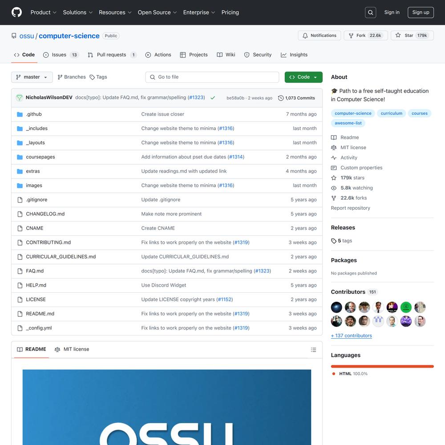The width and height of the screenshot is (445, 445).
Task: Click the Notifications bell icon
Action: 305,36
